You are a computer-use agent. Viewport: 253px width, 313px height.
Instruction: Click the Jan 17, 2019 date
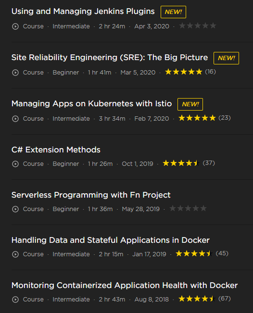(x=150, y=254)
